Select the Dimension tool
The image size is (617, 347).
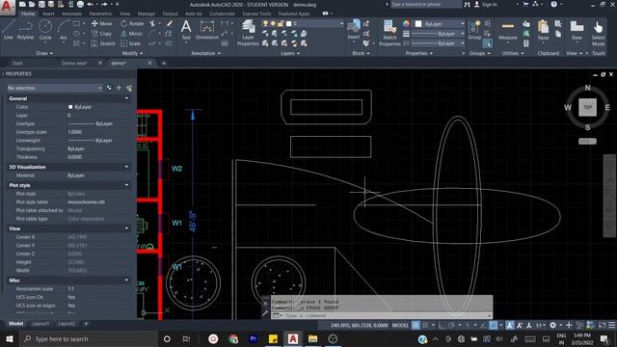pos(206,30)
